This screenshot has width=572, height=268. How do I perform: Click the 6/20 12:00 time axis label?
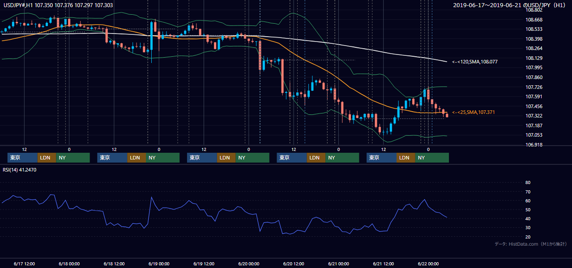pyautogui.click(x=294, y=264)
